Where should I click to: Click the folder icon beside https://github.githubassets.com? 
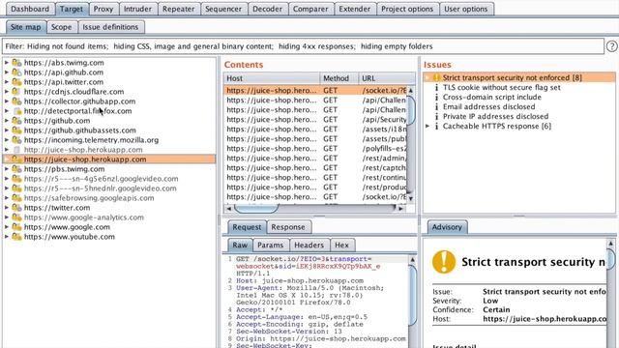16,130
